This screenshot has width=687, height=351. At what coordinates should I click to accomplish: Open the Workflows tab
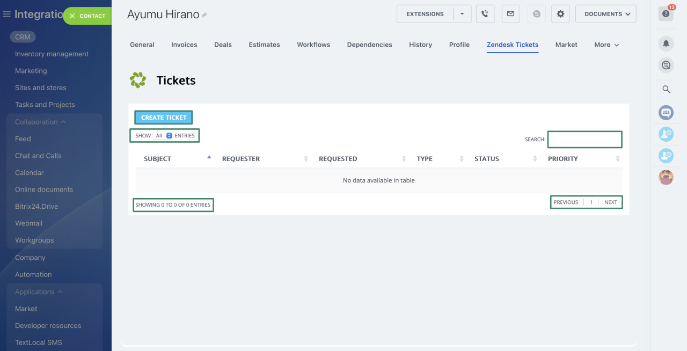313,45
